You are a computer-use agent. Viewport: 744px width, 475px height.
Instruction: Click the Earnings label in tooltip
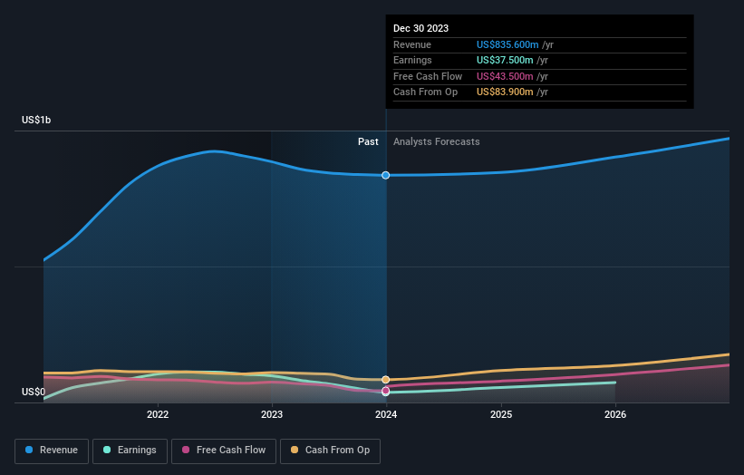tap(412, 60)
